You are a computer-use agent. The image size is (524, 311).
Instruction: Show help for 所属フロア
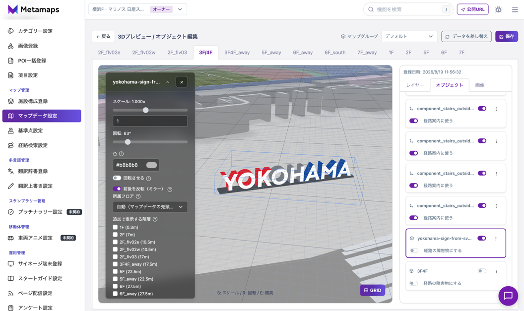(138, 196)
